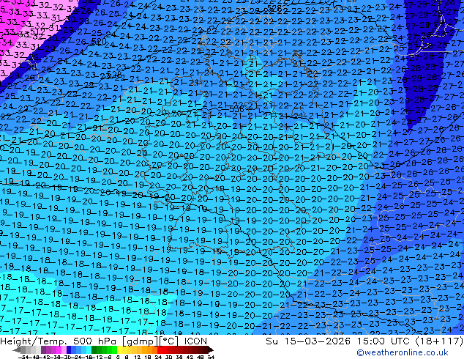Click the -54 value on the legend scale
Image resolution: width=464 pixels, height=359 pixels.
[23, 357]
